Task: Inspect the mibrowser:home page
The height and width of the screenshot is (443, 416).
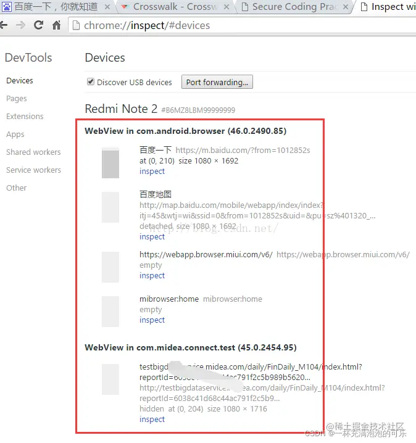Action: click(152, 320)
